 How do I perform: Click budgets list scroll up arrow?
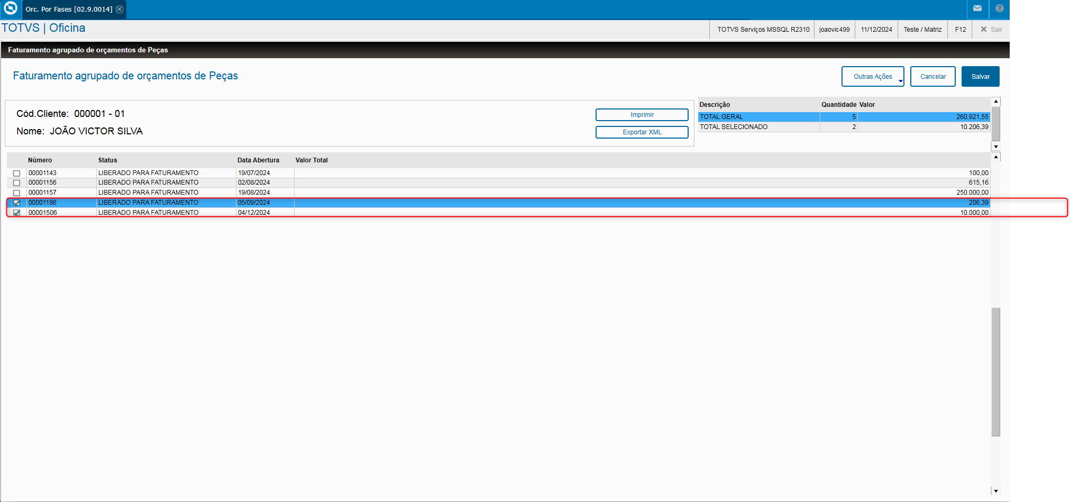pos(996,157)
